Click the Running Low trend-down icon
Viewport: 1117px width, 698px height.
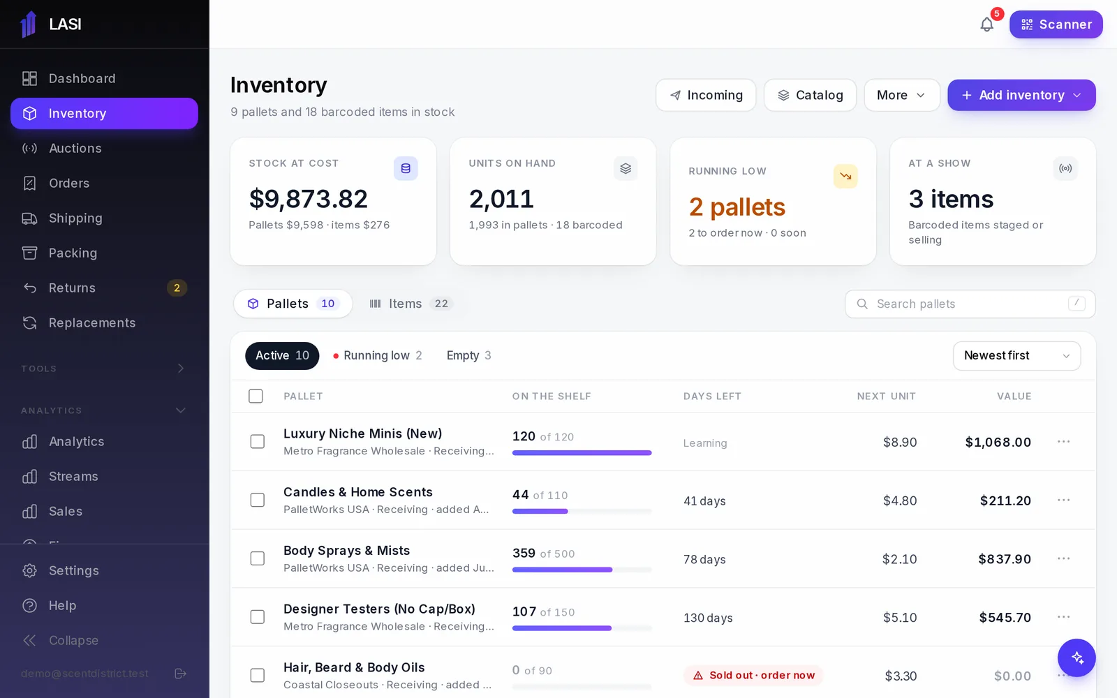click(845, 176)
